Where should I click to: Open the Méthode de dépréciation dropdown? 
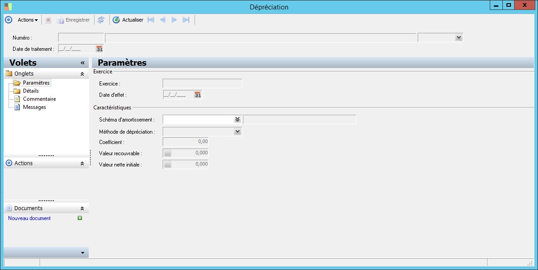tap(237, 131)
